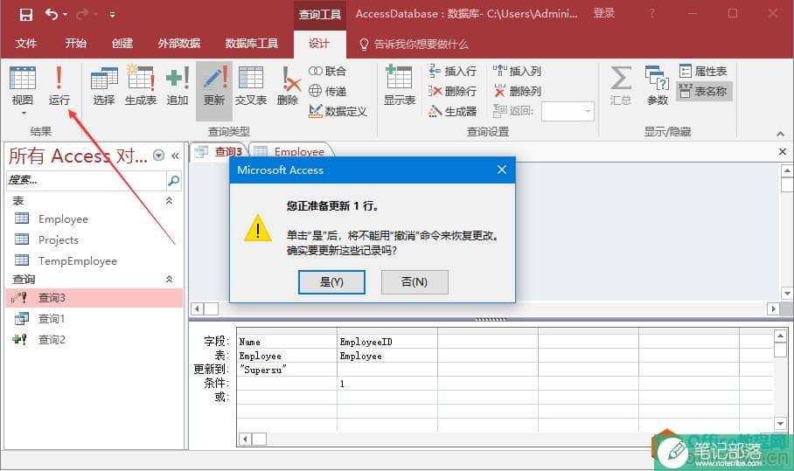Cancel the update with 否(N)
The image size is (794, 471).
414,281
